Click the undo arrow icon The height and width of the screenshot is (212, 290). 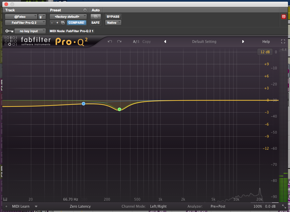tap(110, 42)
